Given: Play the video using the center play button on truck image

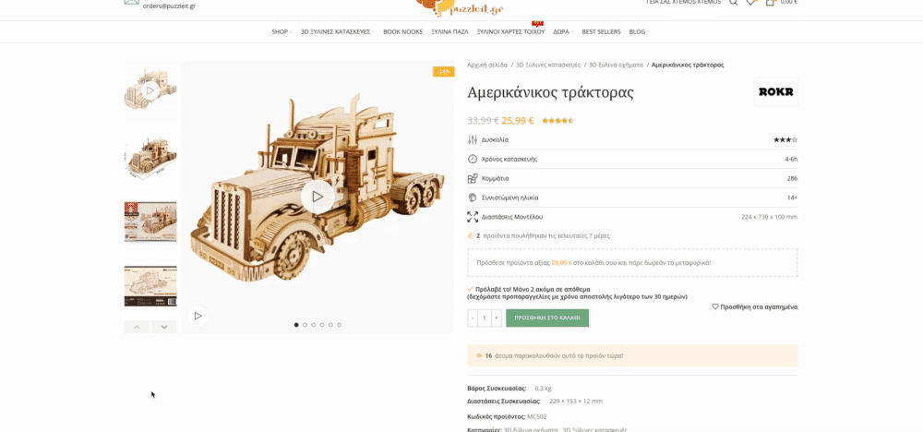Looking at the screenshot, I should [x=318, y=197].
